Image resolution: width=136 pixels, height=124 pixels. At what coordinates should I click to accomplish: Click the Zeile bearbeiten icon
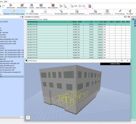[22, 5]
